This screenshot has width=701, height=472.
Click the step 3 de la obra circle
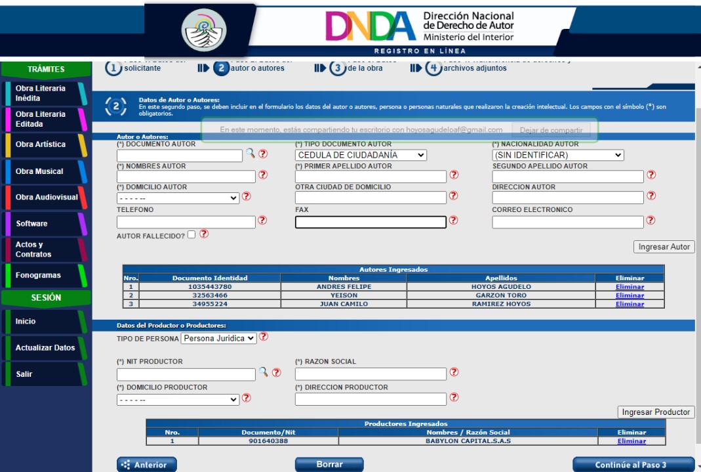(338, 68)
